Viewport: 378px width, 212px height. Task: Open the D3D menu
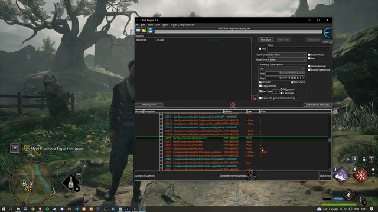(x=158, y=25)
